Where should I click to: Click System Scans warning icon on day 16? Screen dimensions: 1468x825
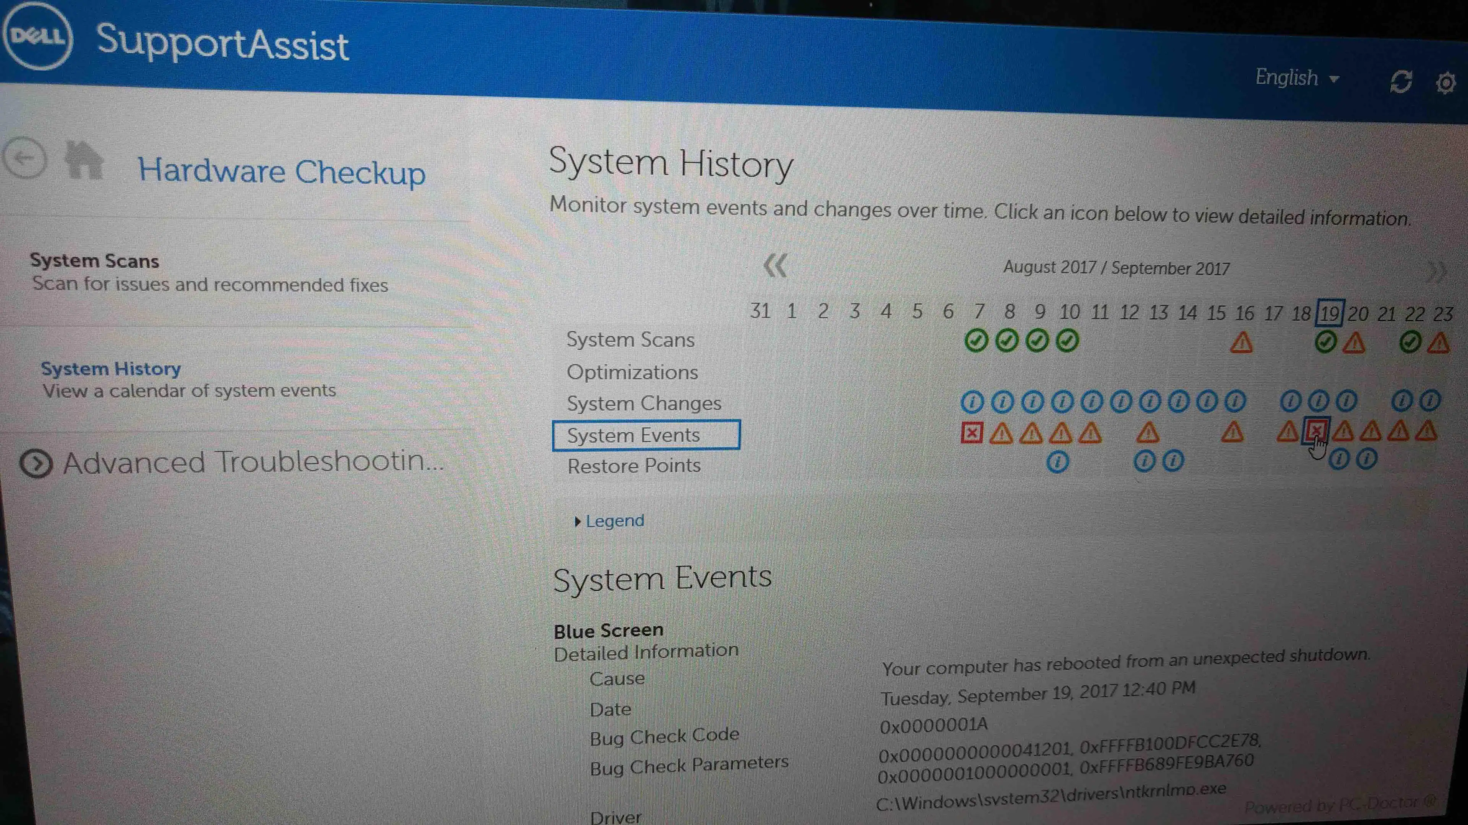point(1241,343)
